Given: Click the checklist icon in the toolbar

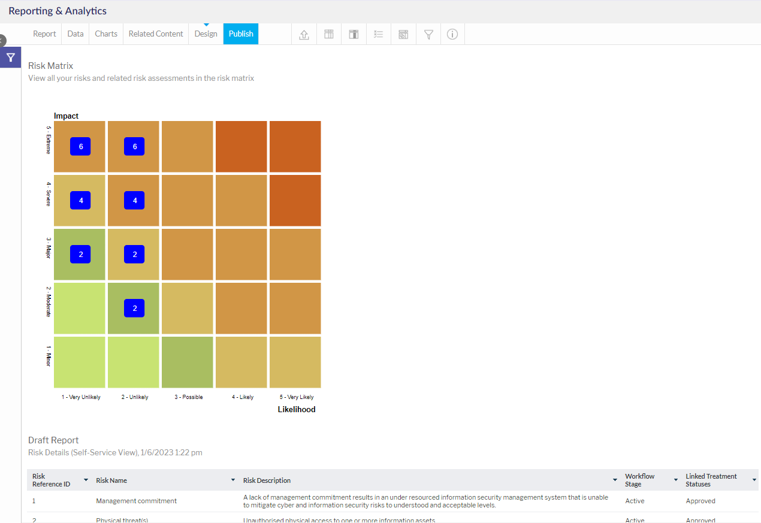Looking at the screenshot, I should [378, 34].
